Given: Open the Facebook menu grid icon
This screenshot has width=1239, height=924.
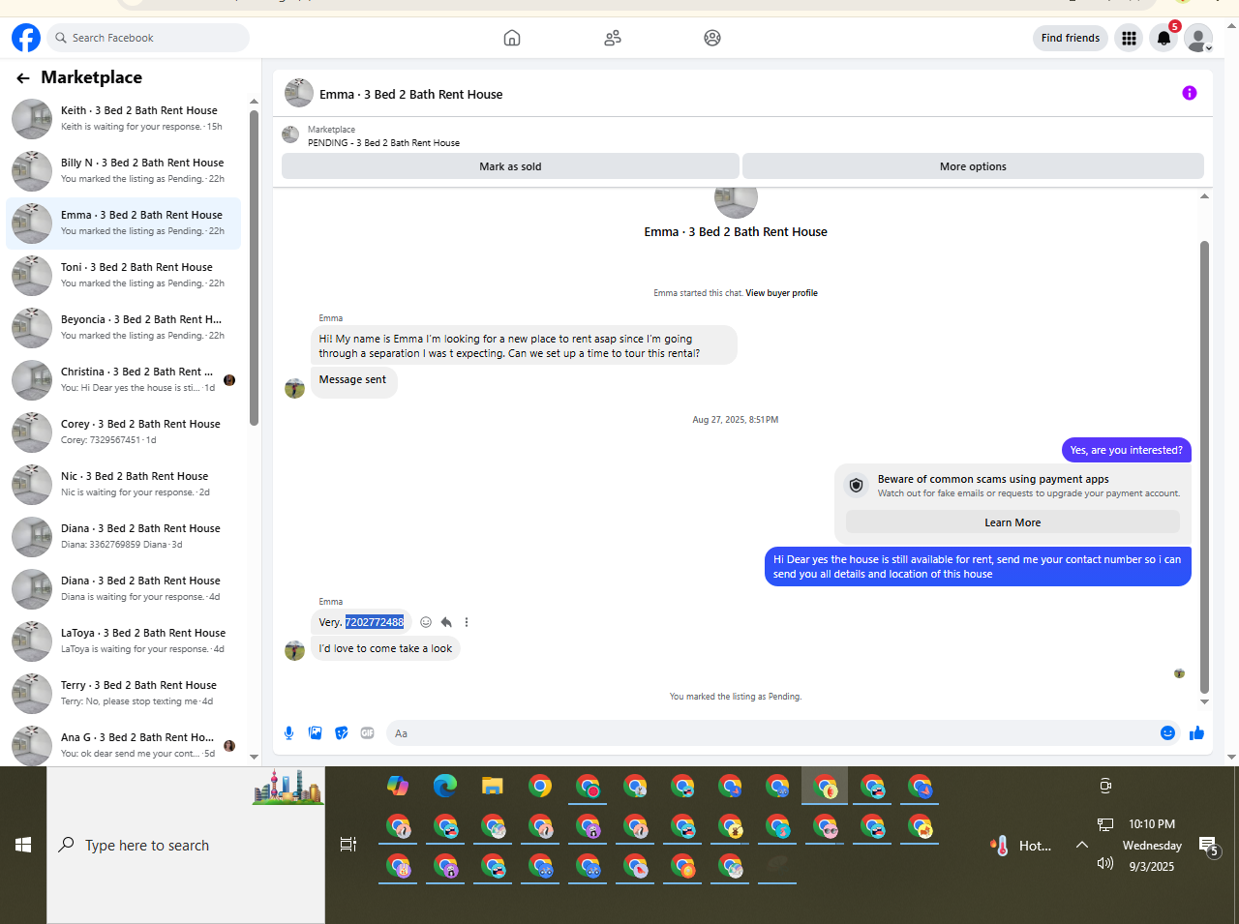Looking at the screenshot, I should click(1129, 38).
